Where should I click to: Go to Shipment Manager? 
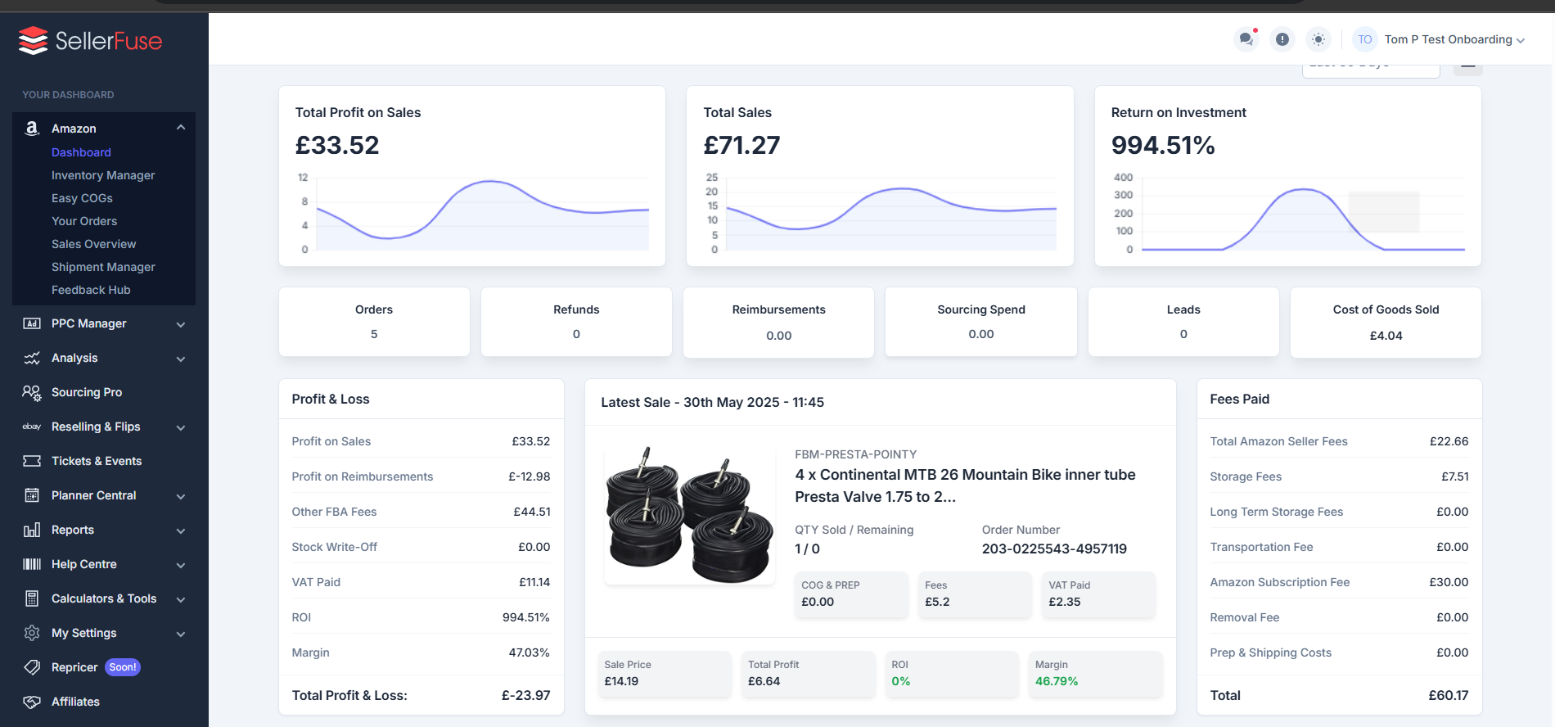point(103,267)
